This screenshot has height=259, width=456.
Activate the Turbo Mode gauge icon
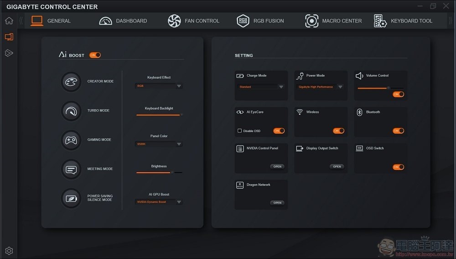(x=71, y=111)
